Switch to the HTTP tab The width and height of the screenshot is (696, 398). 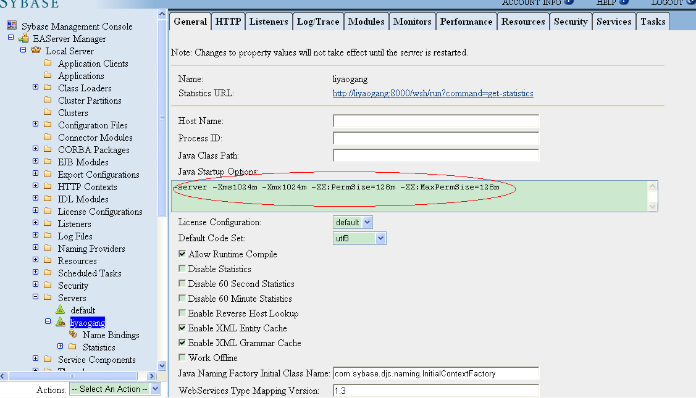point(228,22)
